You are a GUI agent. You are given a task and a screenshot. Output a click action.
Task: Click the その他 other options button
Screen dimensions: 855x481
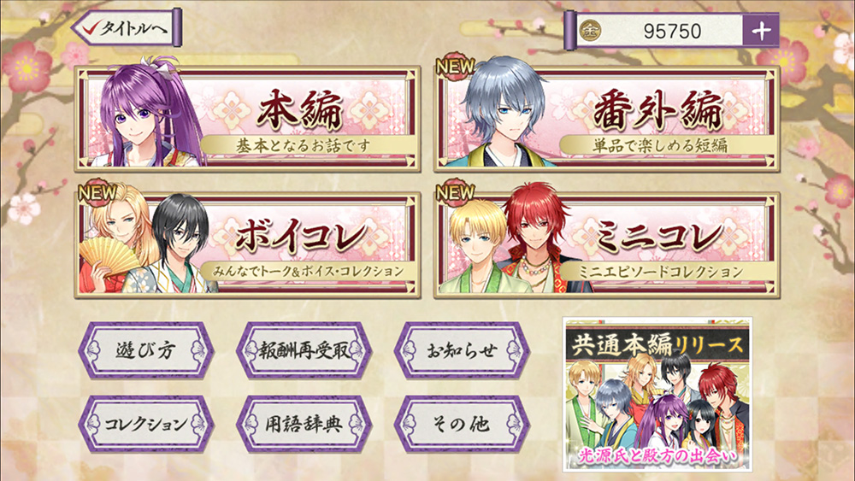pyautogui.click(x=462, y=424)
